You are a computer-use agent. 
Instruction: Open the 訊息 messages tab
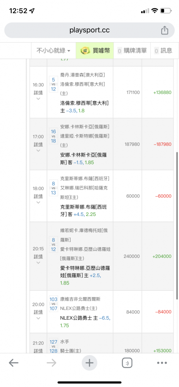[x=163, y=51]
